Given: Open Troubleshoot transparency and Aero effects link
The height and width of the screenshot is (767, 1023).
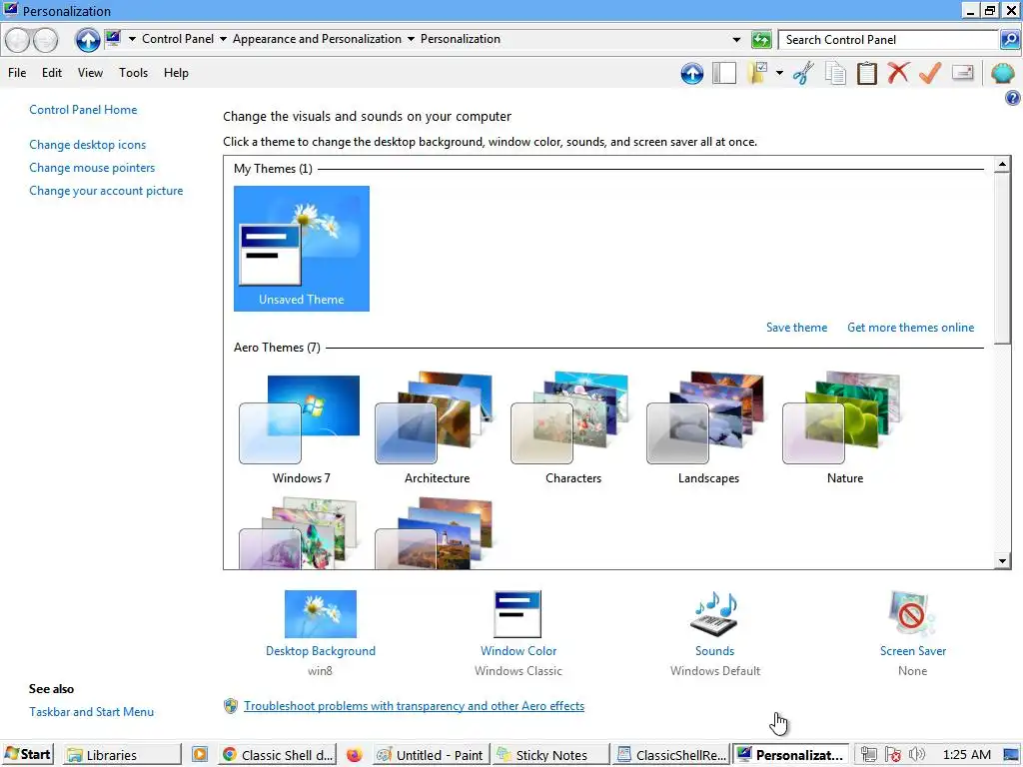Looking at the screenshot, I should 414,706.
